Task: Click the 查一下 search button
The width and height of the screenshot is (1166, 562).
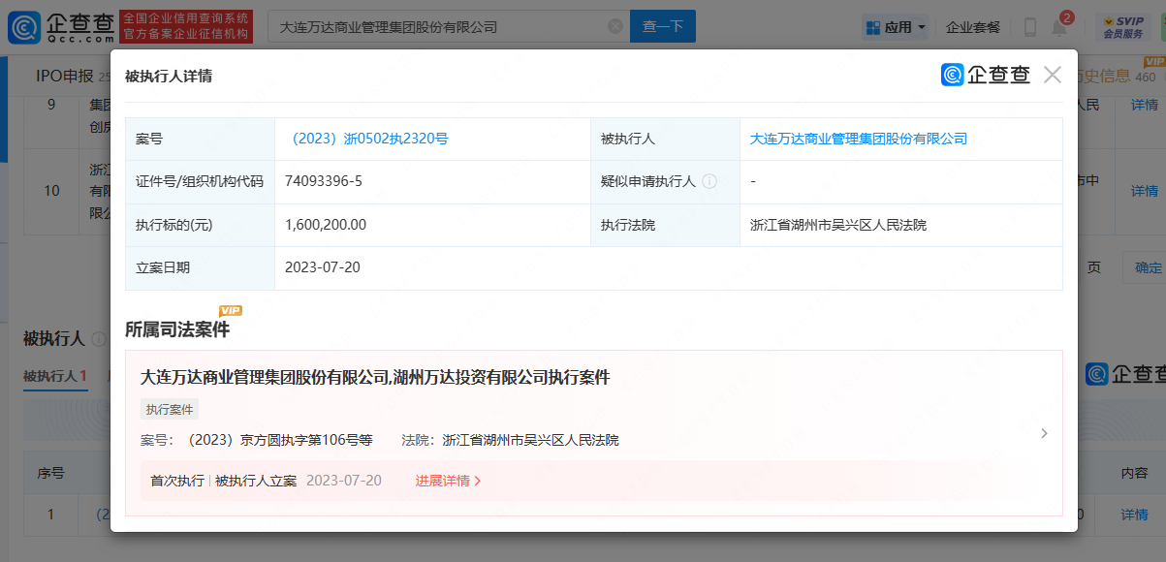Action: [663, 27]
